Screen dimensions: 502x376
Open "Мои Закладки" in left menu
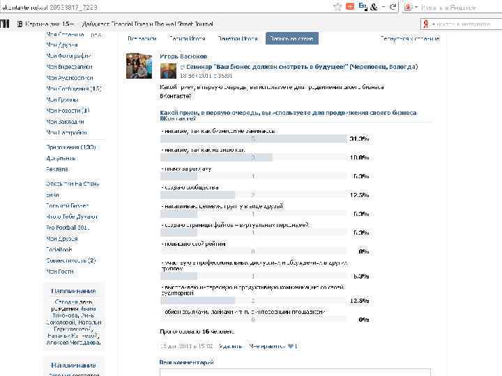65,121
